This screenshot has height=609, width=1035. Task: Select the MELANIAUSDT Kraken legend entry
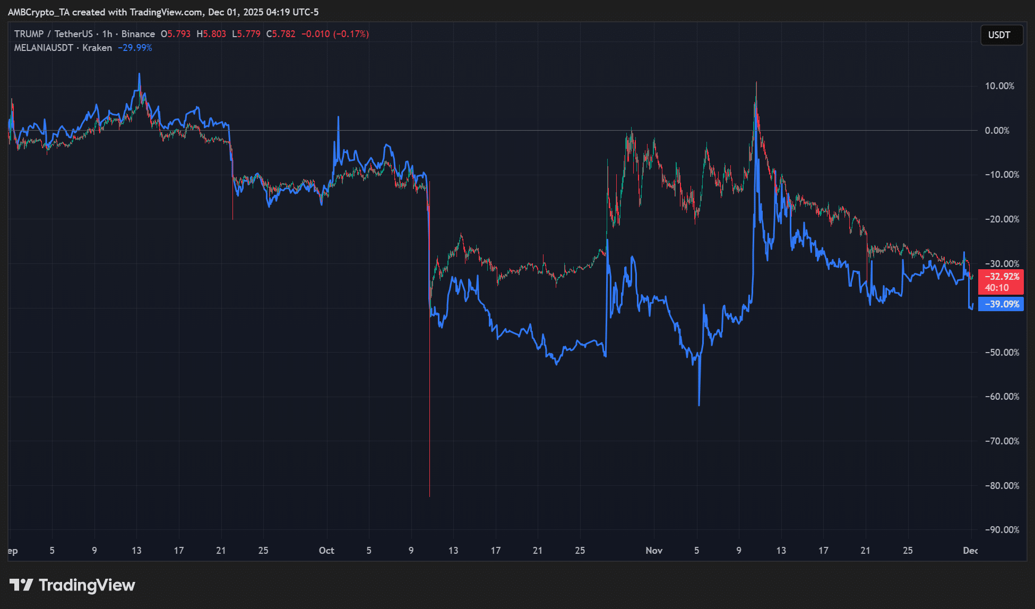(x=63, y=48)
